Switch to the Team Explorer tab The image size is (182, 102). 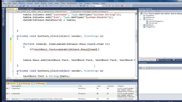coord(164,60)
